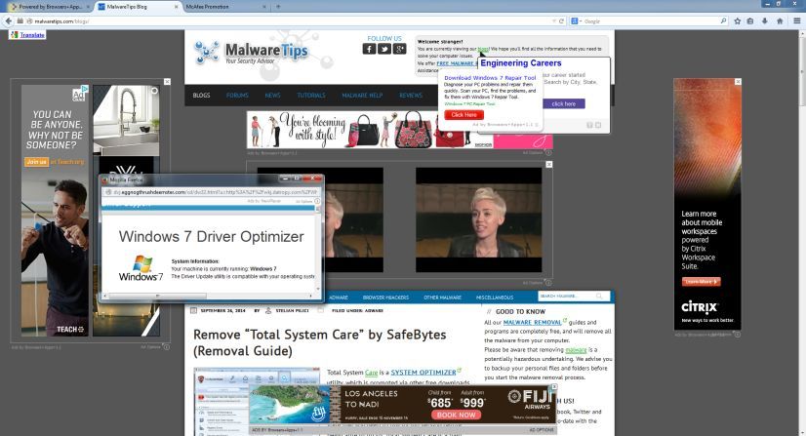Go back using the browser back arrow

tap(8, 21)
